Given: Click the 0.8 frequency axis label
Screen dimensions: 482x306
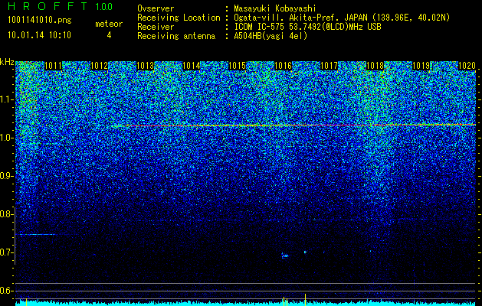Looking at the screenshot, I should tap(6, 214).
